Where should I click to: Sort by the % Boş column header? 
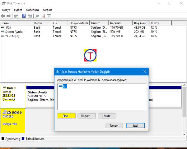[160, 23]
